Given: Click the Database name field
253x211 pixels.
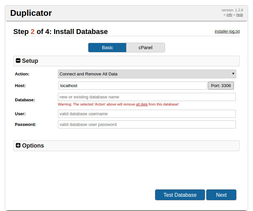Looking at the screenshot, I should (147, 97).
